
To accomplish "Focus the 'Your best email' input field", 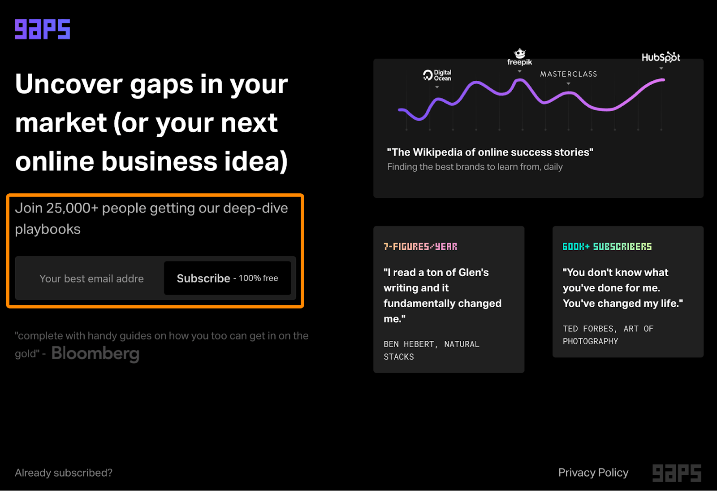I will [x=91, y=278].
